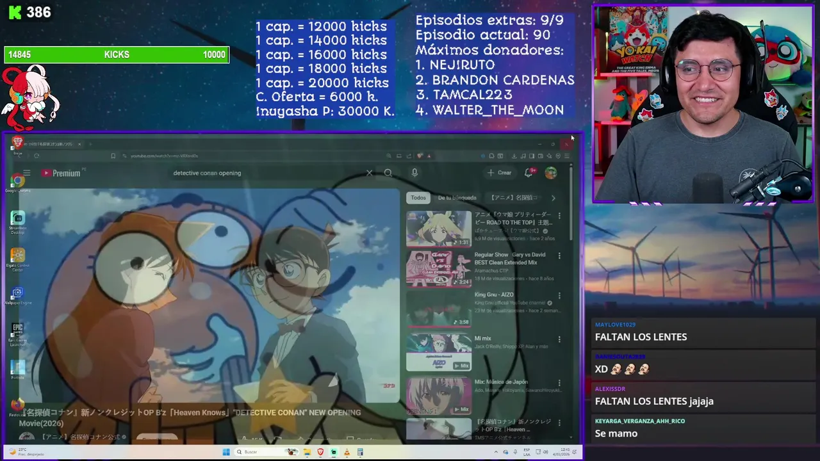Image resolution: width=820 pixels, height=461 pixels.
Task: Click the main Detective Conan video player
Action: (209, 296)
